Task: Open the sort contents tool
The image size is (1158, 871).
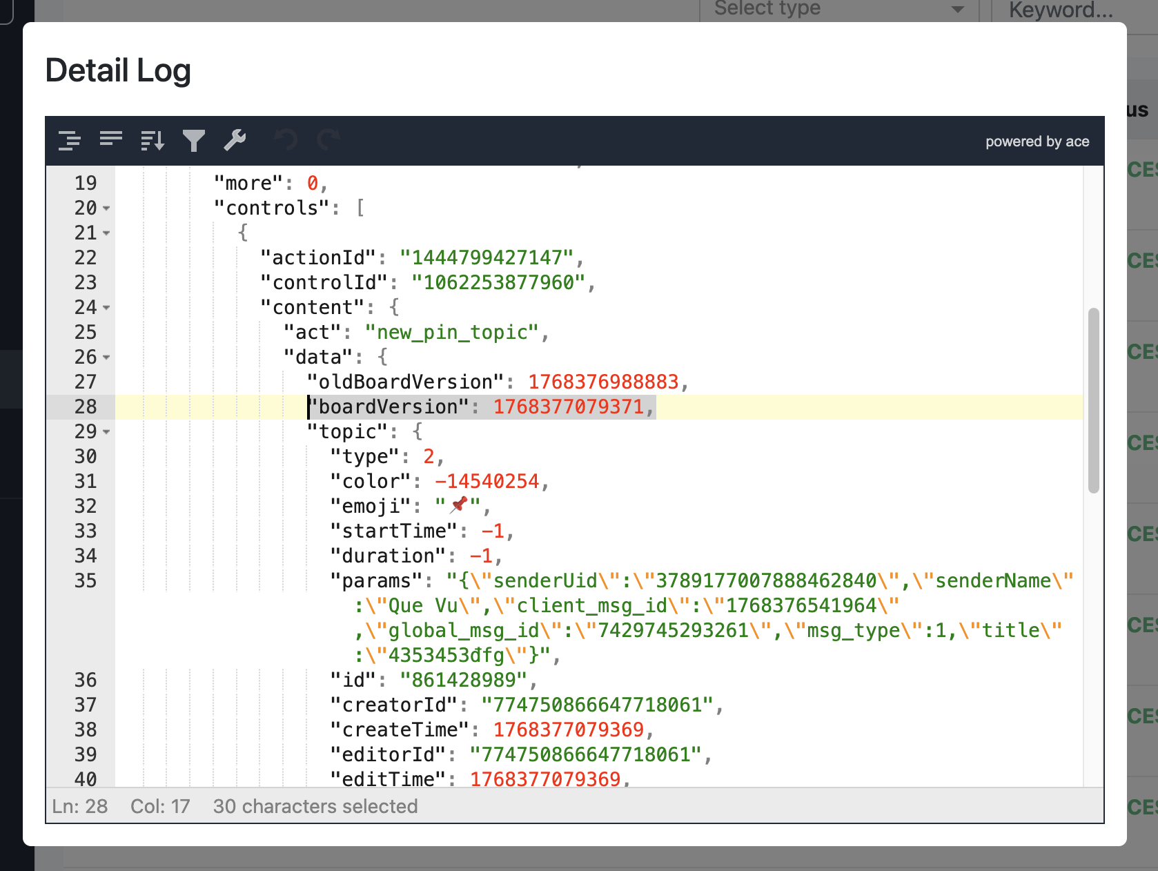Action: pyautogui.click(x=152, y=141)
